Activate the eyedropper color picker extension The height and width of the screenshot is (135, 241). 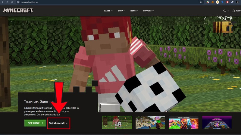tap(232, 2)
